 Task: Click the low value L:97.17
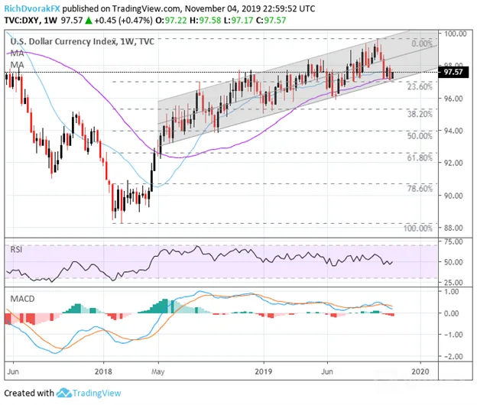coord(238,21)
